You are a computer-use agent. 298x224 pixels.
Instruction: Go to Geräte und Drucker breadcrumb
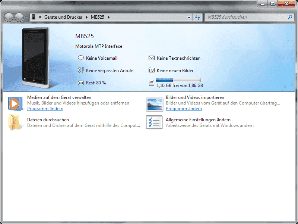pos(63,17)
